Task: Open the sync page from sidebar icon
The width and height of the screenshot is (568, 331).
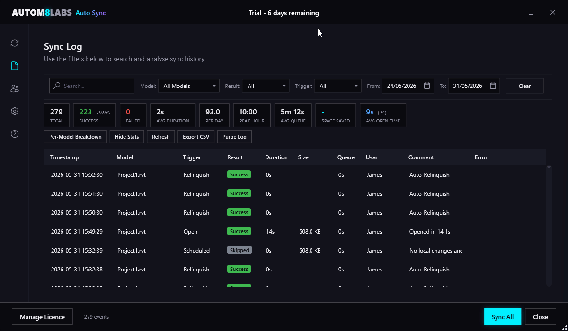Action: pyautogui.click(x=15, y=43)
